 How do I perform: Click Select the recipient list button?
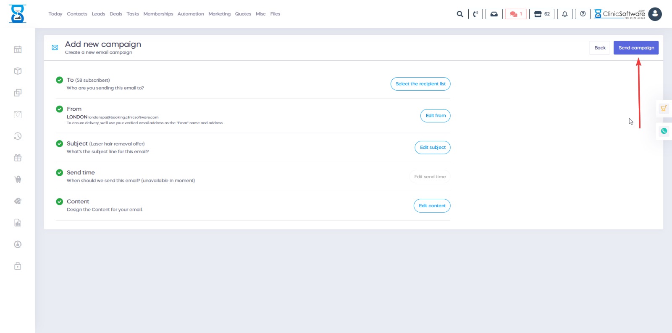(x=420, y=84)
